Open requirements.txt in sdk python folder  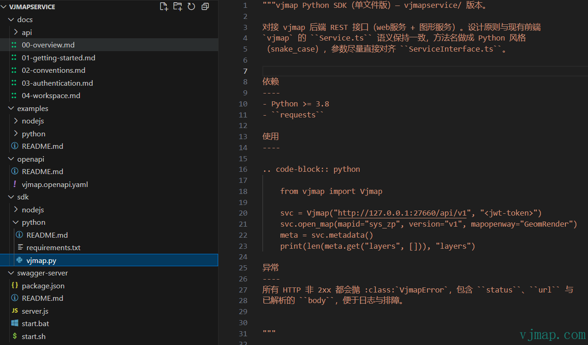click(x=53, y=247)
